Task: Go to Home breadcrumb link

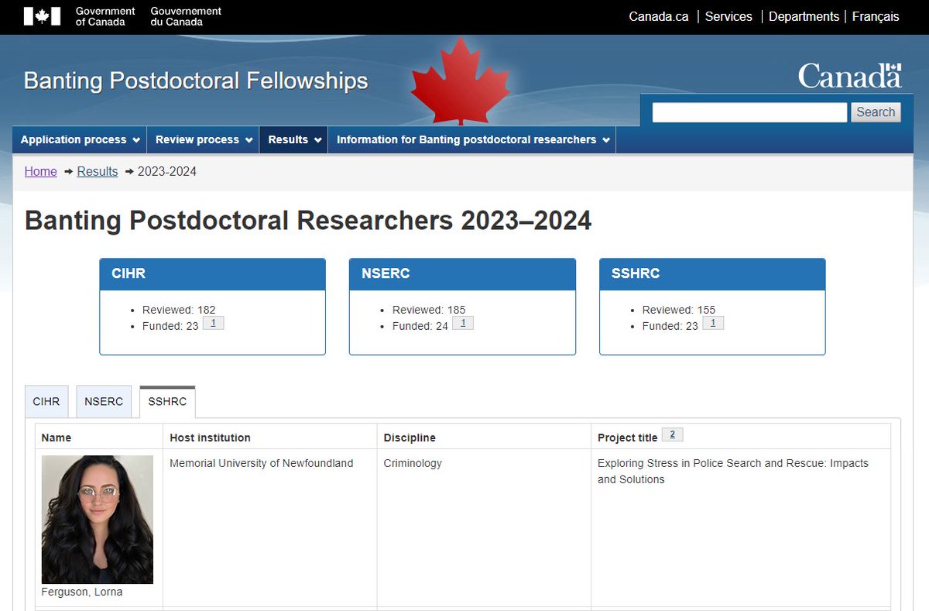Action: pyautogui.click(x=41, y=172)
